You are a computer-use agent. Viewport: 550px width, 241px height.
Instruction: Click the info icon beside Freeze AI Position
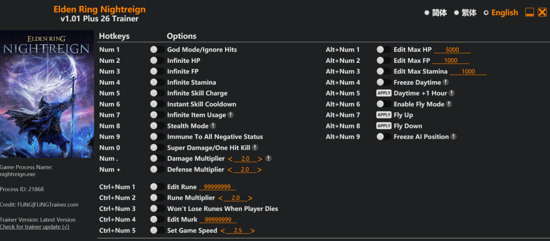pyautogui.click(x=453, y=137)
